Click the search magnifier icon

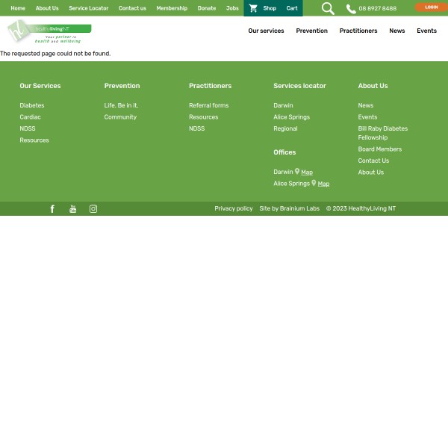[x=328, y=8]
